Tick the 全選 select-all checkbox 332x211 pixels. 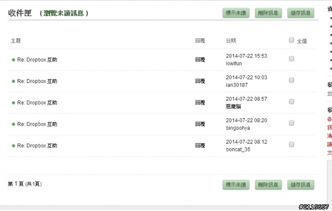292,40
